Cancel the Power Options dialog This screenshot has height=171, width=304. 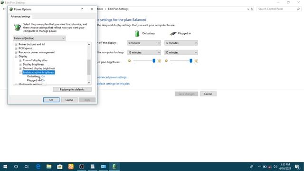69,100
